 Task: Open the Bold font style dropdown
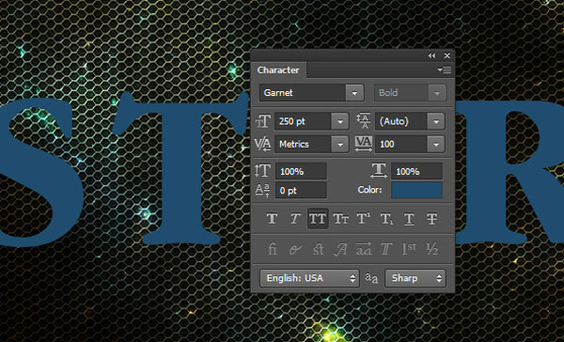437,93
